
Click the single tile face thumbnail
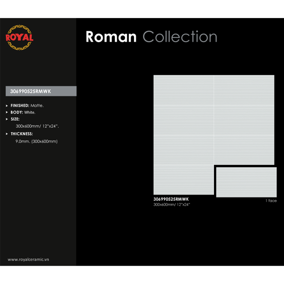[246, 182]
